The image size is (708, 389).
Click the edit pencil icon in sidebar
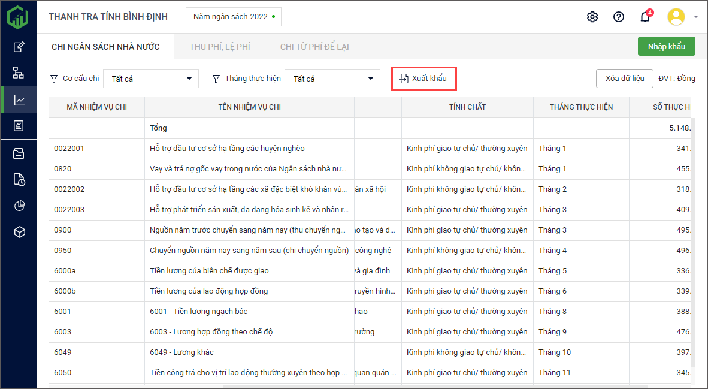click(19, 47)
